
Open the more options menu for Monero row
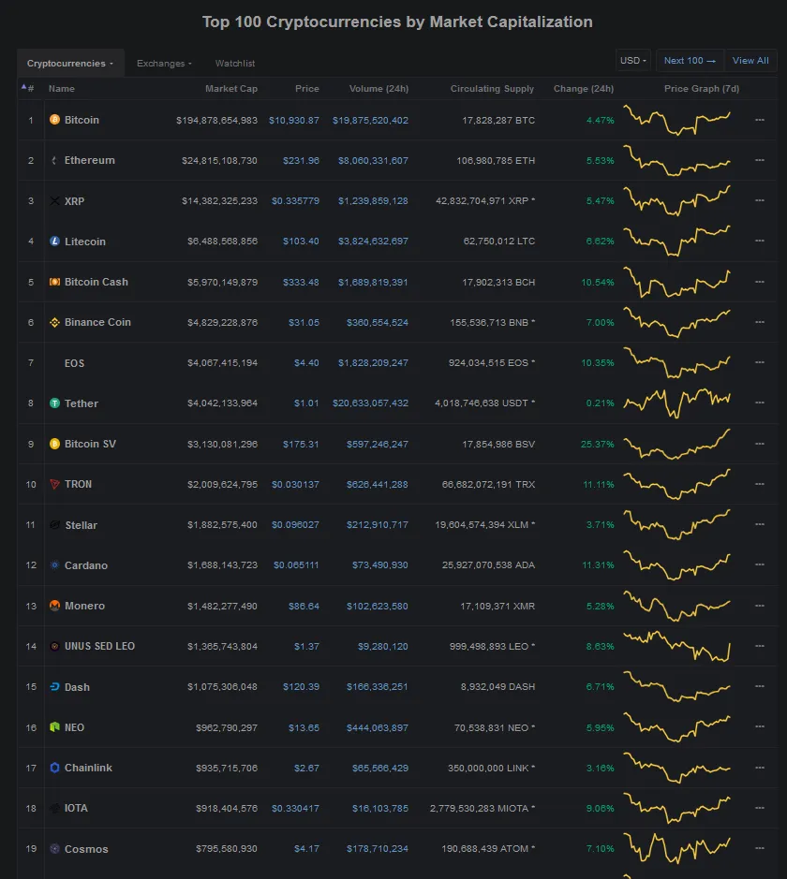click(760, 606)
